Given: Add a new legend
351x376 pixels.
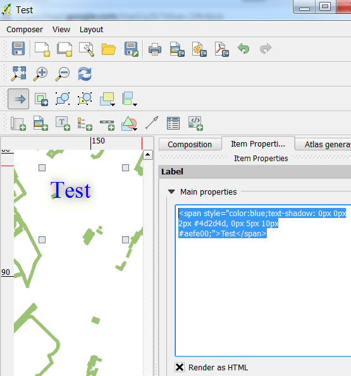Looking at the screenshot, I should click(x=85, y=124).
